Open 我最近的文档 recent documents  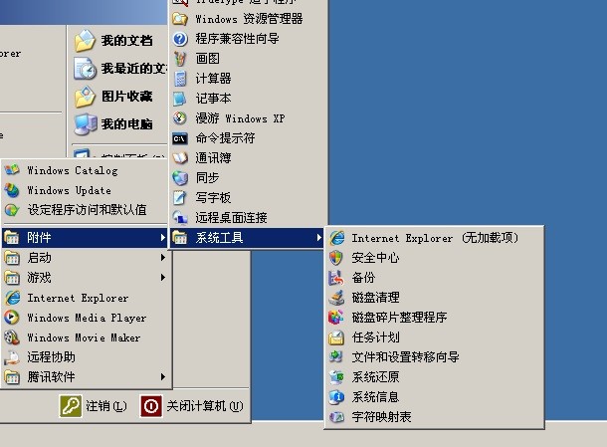click(119, 69)
